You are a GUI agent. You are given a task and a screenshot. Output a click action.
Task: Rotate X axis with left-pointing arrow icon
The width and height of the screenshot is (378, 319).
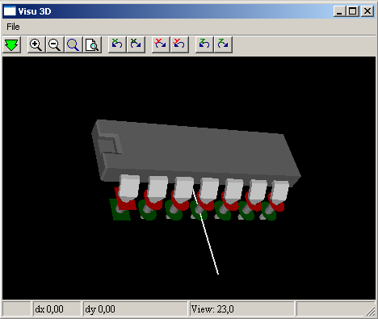117,44
